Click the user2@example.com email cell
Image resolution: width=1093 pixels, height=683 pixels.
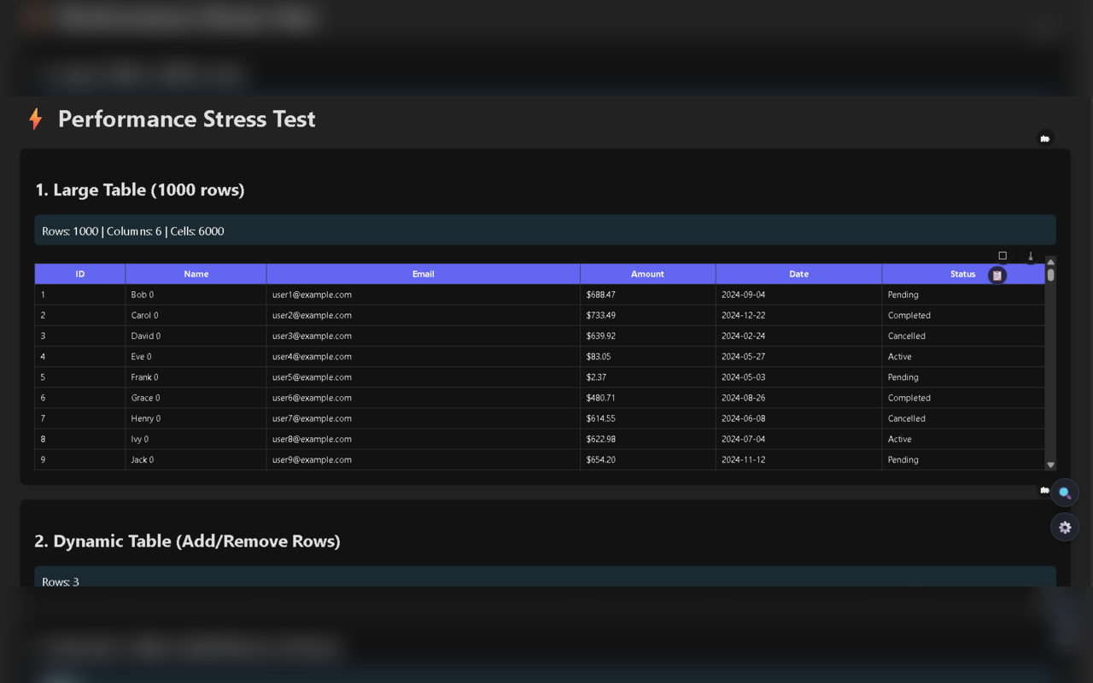pos(424,315)
